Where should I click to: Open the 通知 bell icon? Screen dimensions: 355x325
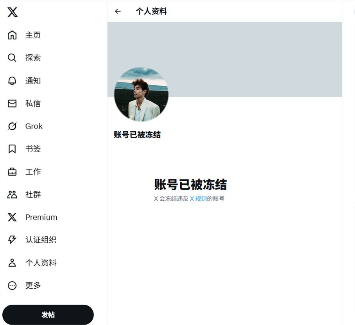pyautogui.click(x=12, y=80)
